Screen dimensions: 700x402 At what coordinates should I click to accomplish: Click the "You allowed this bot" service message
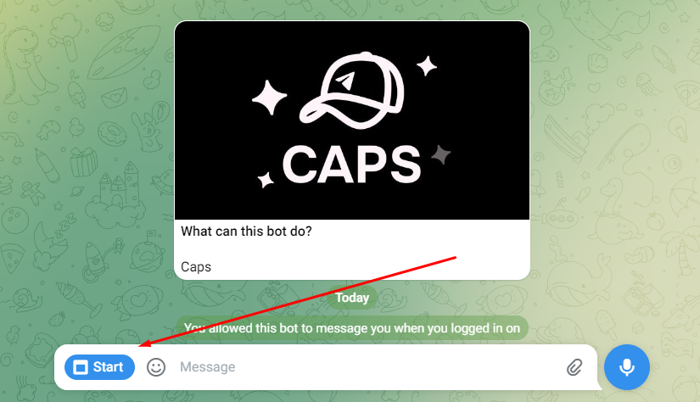[x=352, y=328]
